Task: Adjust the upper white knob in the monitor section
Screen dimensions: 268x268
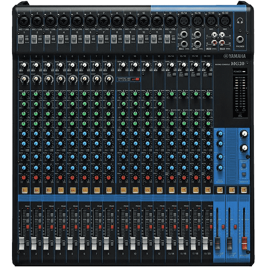Action: pyautogui.click(x=244, y=134)
